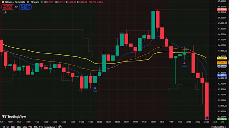Viewport: 229px width, 128px height.
Task: Select the 5H range tab
Action: 8,127
